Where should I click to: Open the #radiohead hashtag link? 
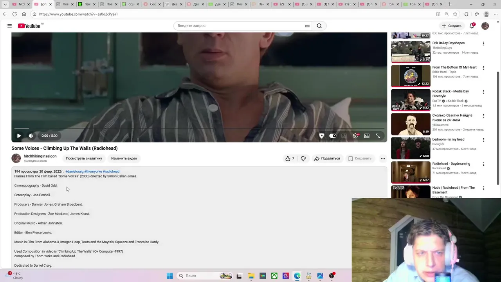point(111,172)
